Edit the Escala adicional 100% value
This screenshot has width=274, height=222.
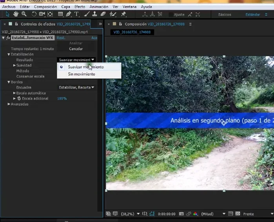(x=62, y=98)
